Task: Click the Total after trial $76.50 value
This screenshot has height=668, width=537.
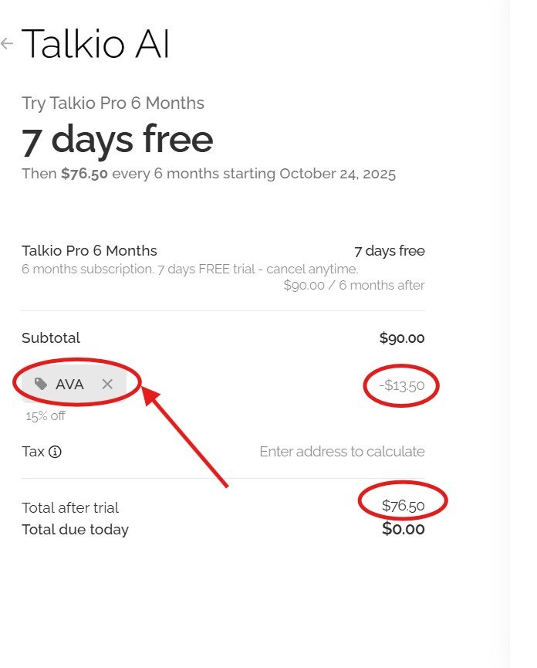Action: (404, 507)
